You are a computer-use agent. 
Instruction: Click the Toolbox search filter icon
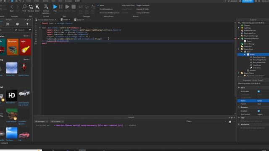(x=30, y=30)
